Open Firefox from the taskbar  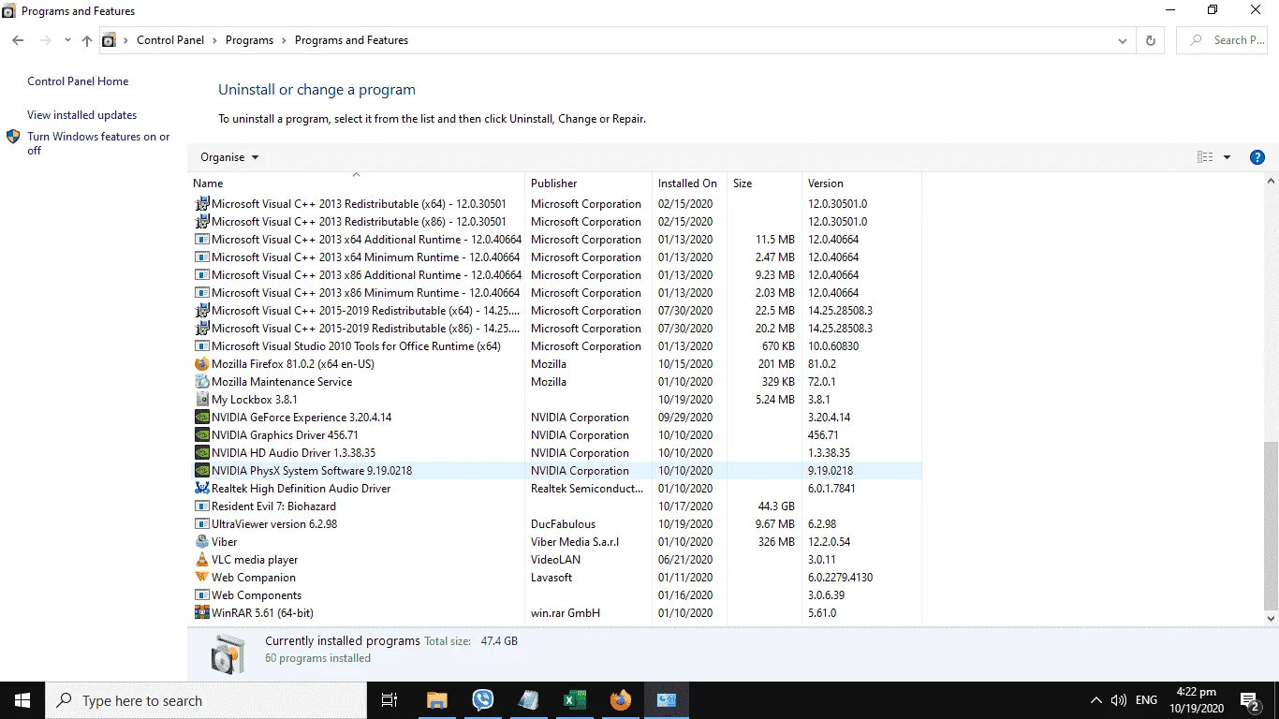pyautogui.click(x=620, y=700)
